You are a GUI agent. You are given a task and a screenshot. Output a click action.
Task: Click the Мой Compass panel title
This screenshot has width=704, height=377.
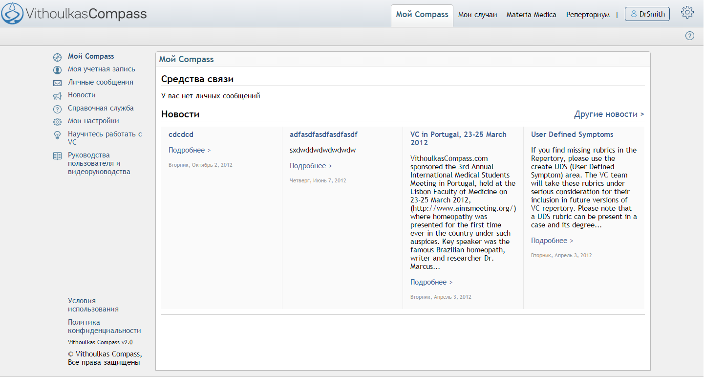click(187, 59)
